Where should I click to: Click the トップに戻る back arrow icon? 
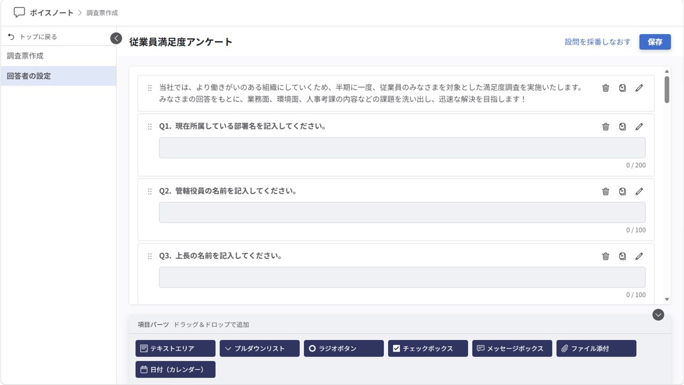pyautogui.click(x=11, y=37)
